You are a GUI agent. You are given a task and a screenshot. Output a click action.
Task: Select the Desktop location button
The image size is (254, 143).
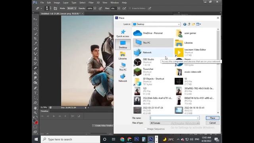coord(123,44)
